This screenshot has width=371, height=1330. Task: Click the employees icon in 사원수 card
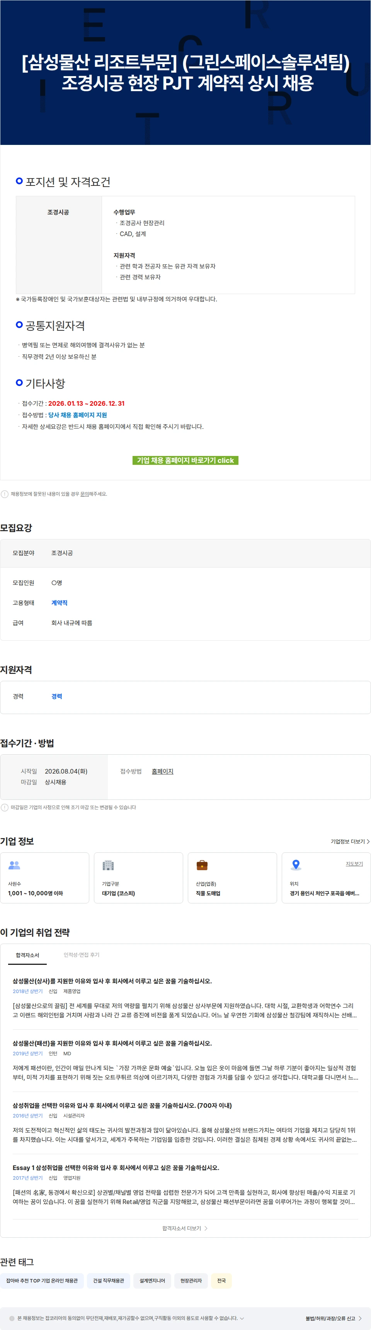click(x=14, y=865)
